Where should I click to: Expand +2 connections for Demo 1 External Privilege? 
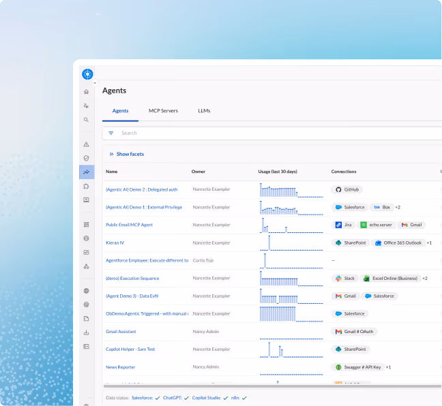pos(398,207)
